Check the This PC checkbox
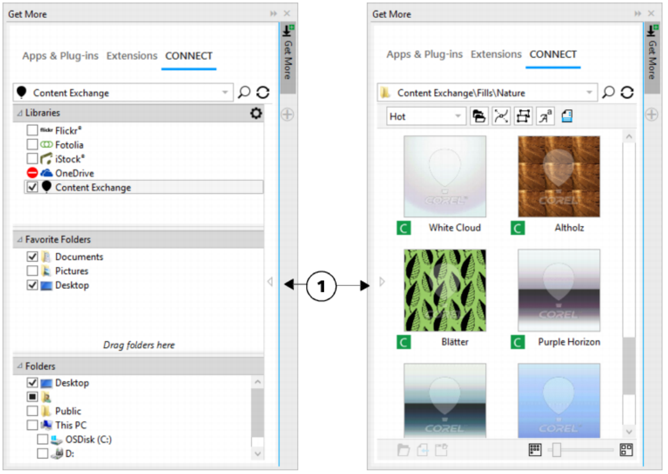This screenshot has height=474, width=668. pos(33,425)
